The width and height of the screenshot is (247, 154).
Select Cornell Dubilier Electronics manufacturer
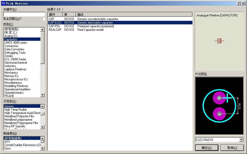click(22, 145)
